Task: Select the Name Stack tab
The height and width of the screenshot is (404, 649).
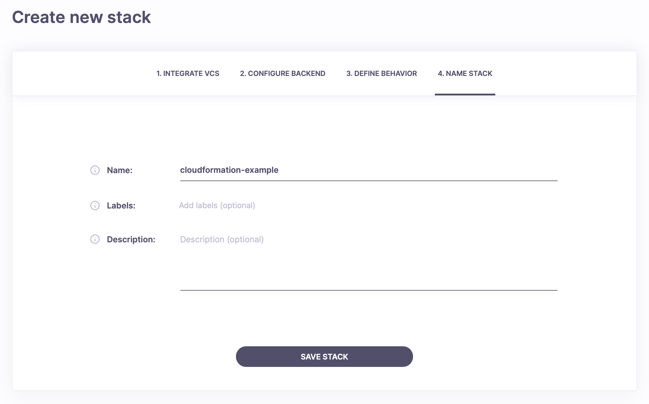Action: click(465, 73)
